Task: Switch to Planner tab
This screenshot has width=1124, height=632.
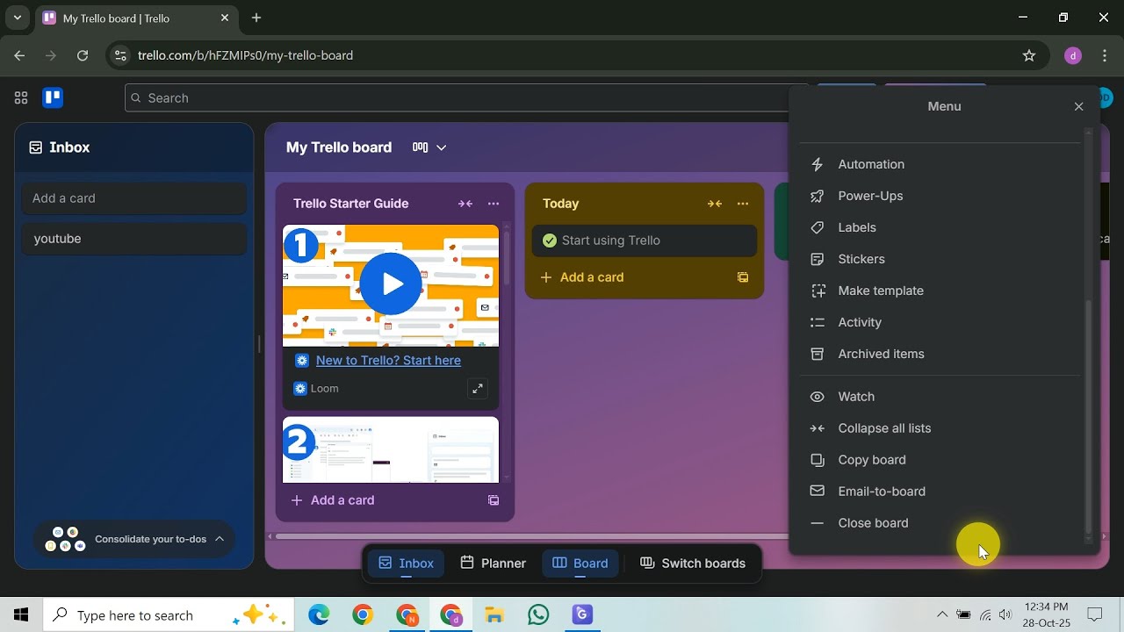Action: point(493,564)
